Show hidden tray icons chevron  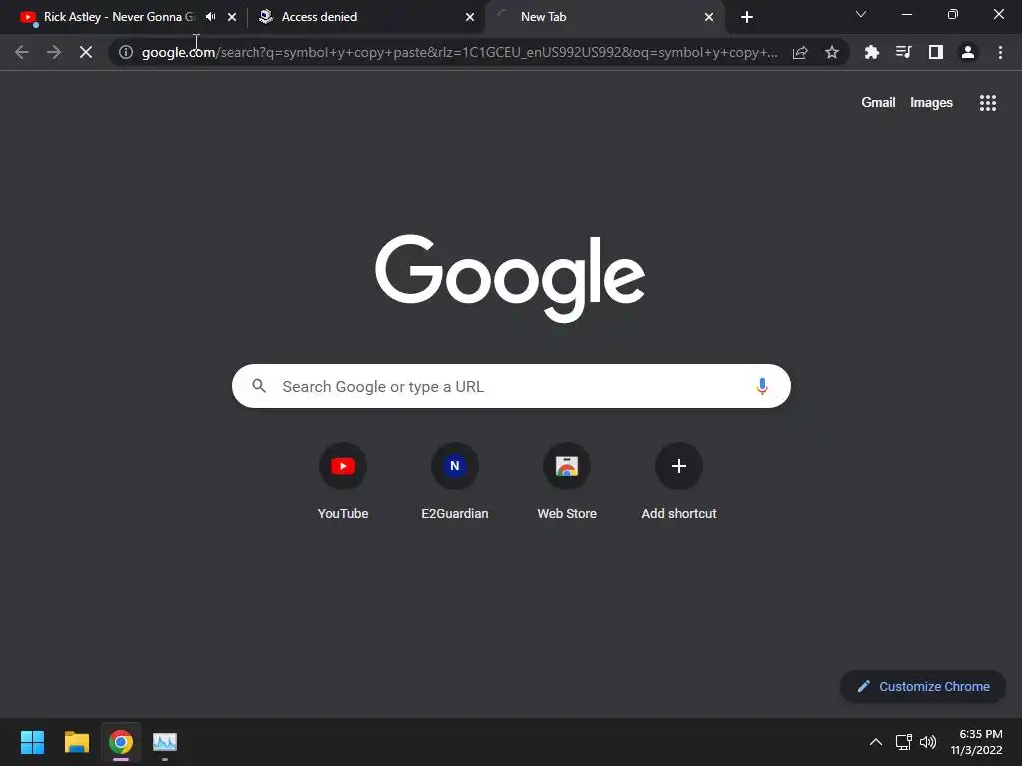876,742
